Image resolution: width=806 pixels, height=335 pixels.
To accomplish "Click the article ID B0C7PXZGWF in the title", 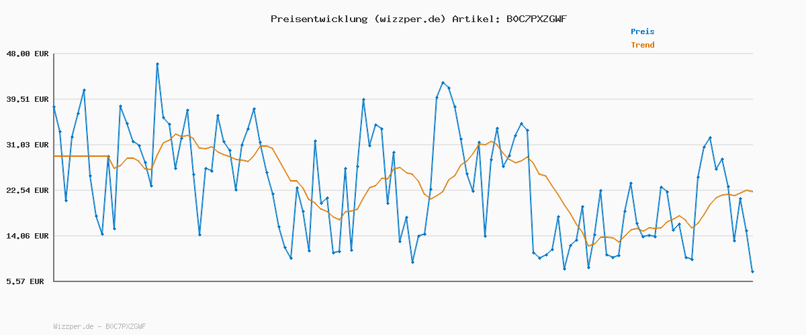I will (536, 19).
